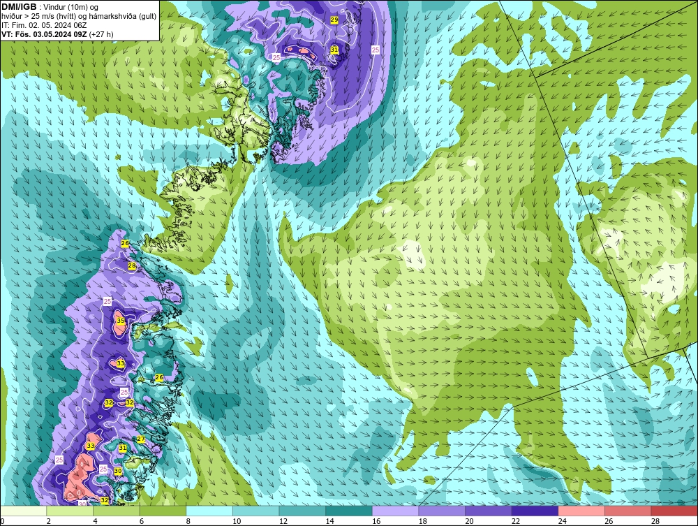698x526 pixels.
Task: Pick the 26–28 m/s salmon swatch
Action: pos(628,511)
